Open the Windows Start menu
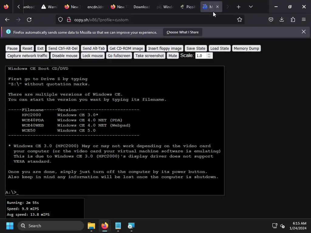 [10, 226]
